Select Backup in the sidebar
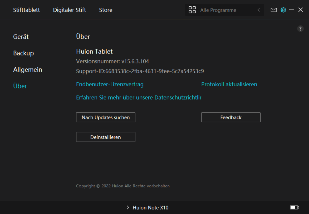 [x=23, y=53]
